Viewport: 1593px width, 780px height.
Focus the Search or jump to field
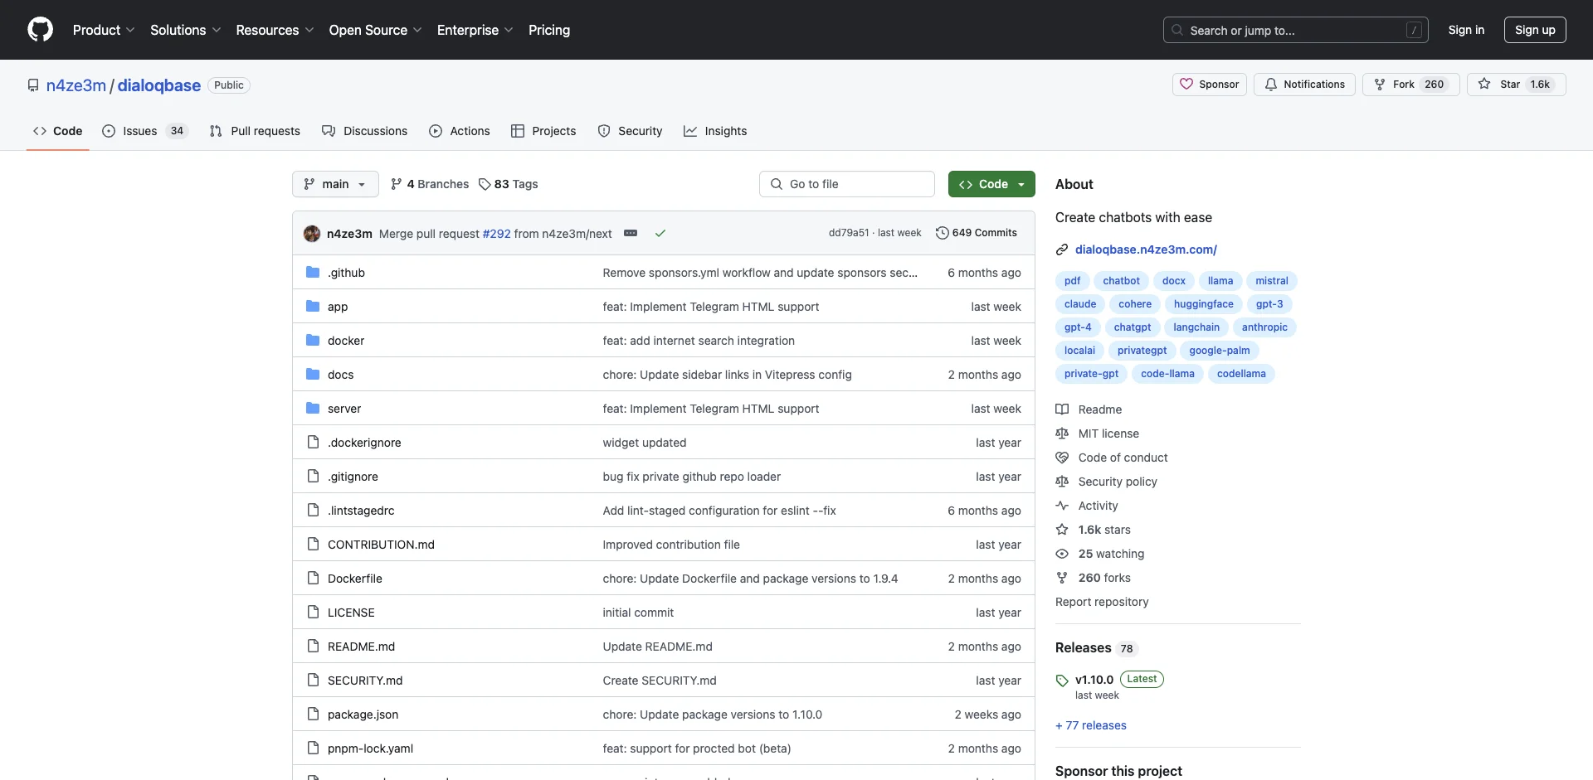1295,30
